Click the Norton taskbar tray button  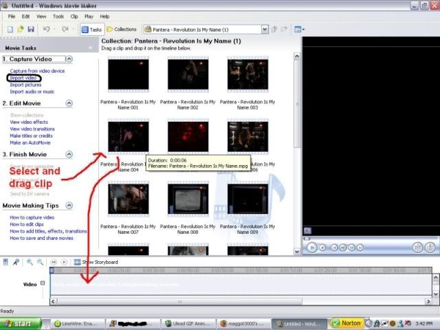click(x=347, y=323)
